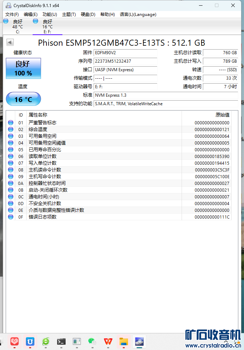
Task: Click the 良好 100% health status button
Action: (23, 68)
